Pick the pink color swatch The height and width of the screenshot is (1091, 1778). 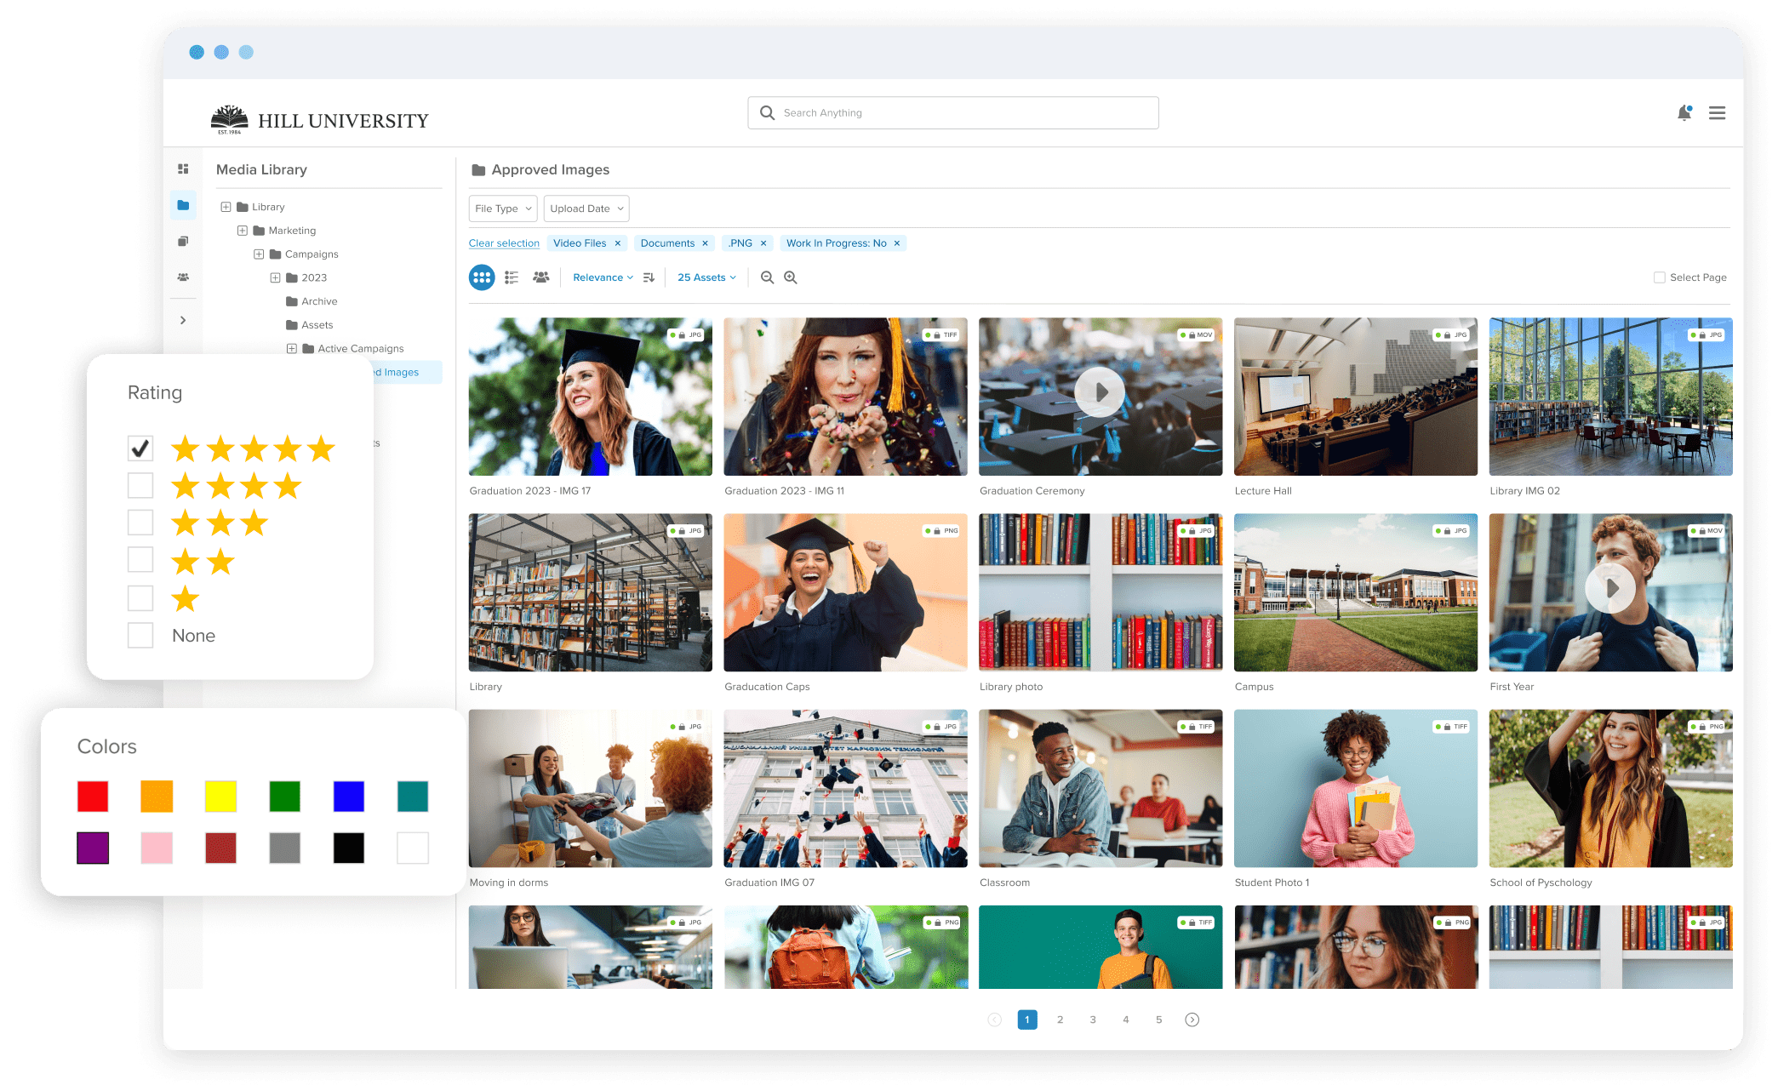157,848
